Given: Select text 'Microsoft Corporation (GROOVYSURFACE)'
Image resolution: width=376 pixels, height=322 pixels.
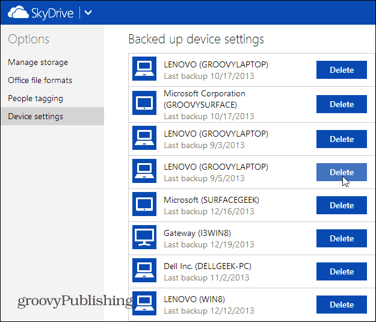Looking at the screenshot, I should point(205,99).
